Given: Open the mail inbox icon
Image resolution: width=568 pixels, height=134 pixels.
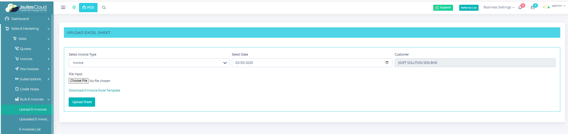Looking at the screenshot, I should click(x=533, y=7).
